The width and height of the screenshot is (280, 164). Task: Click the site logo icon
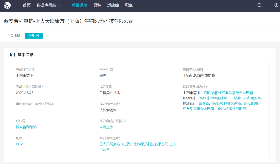pyautogui.click(x=7, y=5)
